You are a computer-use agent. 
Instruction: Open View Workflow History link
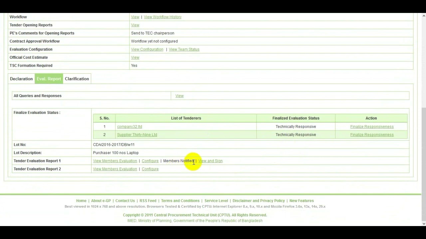click(x=162, y=17)
